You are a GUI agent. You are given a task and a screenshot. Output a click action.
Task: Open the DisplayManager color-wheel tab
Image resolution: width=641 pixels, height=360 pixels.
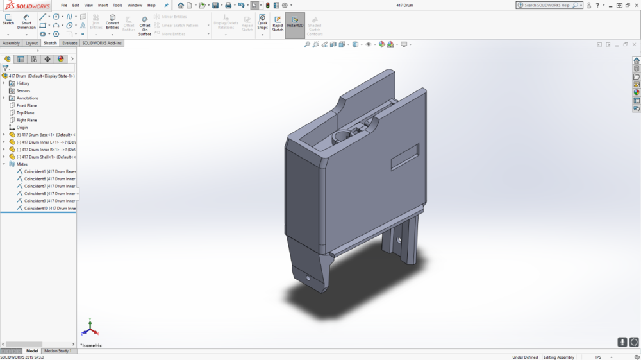click(x=61, y=59)
